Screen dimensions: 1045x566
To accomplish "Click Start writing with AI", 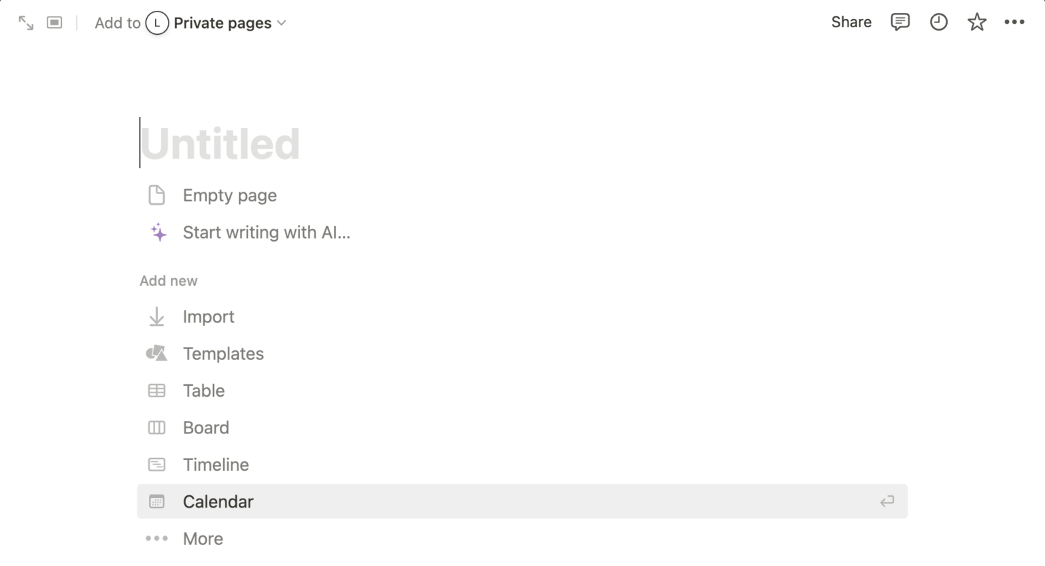I will tap(266, 233).
